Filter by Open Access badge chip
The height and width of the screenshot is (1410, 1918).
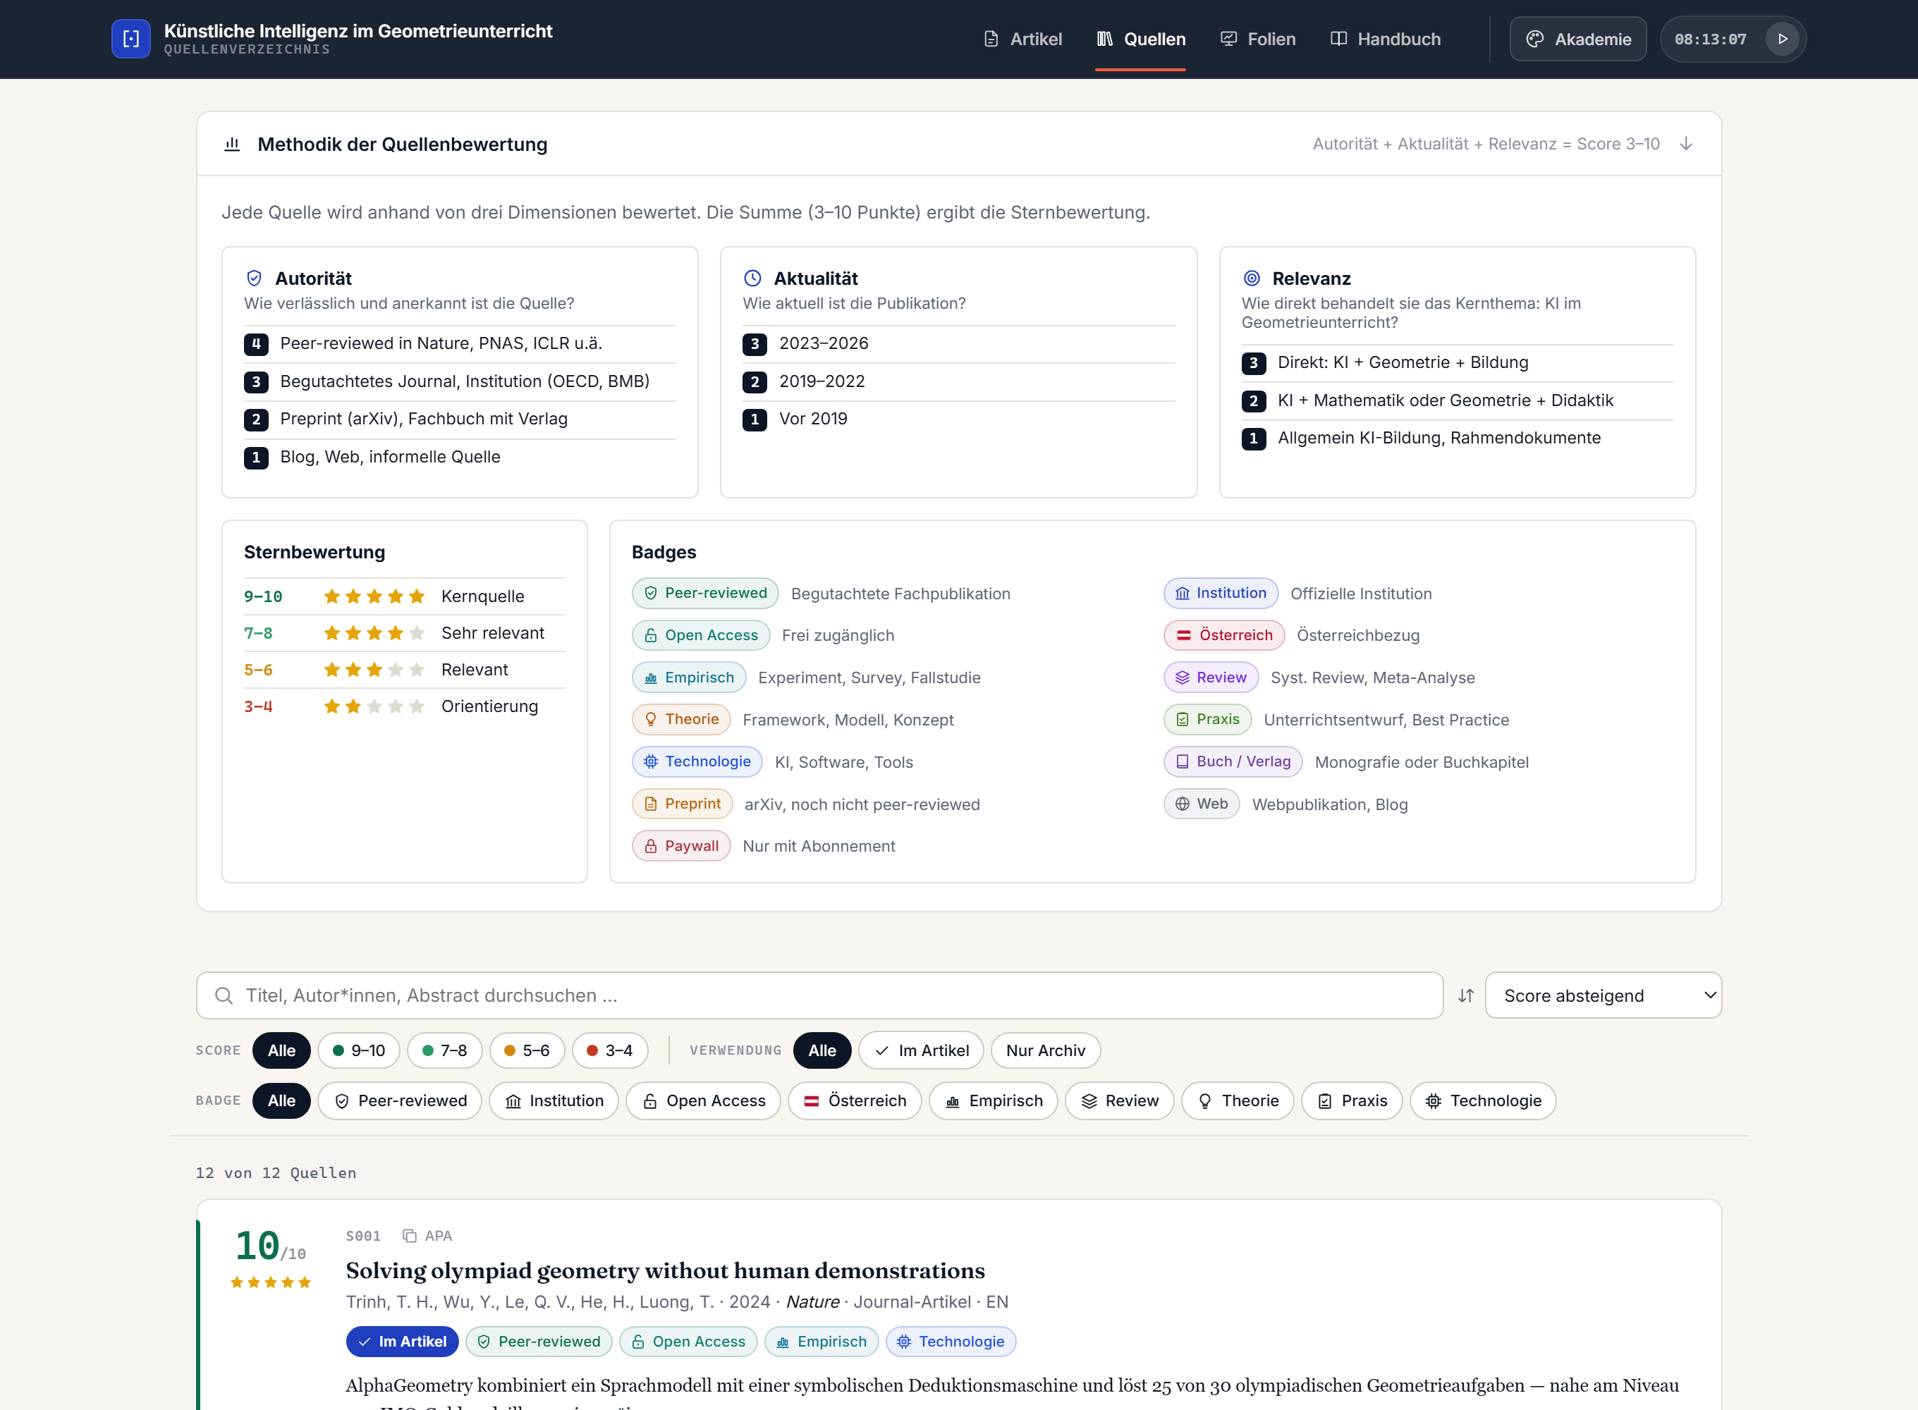703,1101
